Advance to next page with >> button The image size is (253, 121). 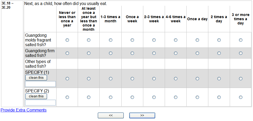(142, 115)
